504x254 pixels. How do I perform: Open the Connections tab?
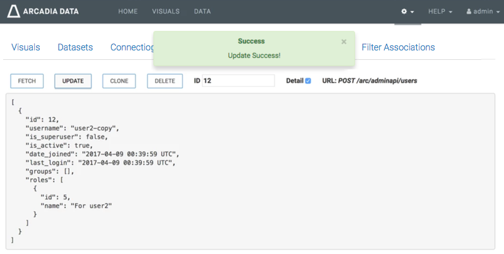coord(131,47)
